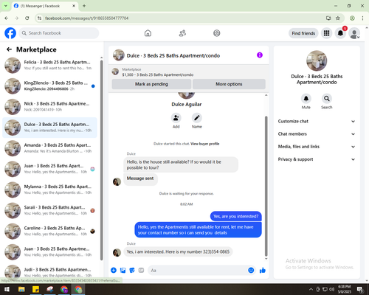Open the purple conversation information icon
The image size is (369, 295).
click(x=260, y=55)
